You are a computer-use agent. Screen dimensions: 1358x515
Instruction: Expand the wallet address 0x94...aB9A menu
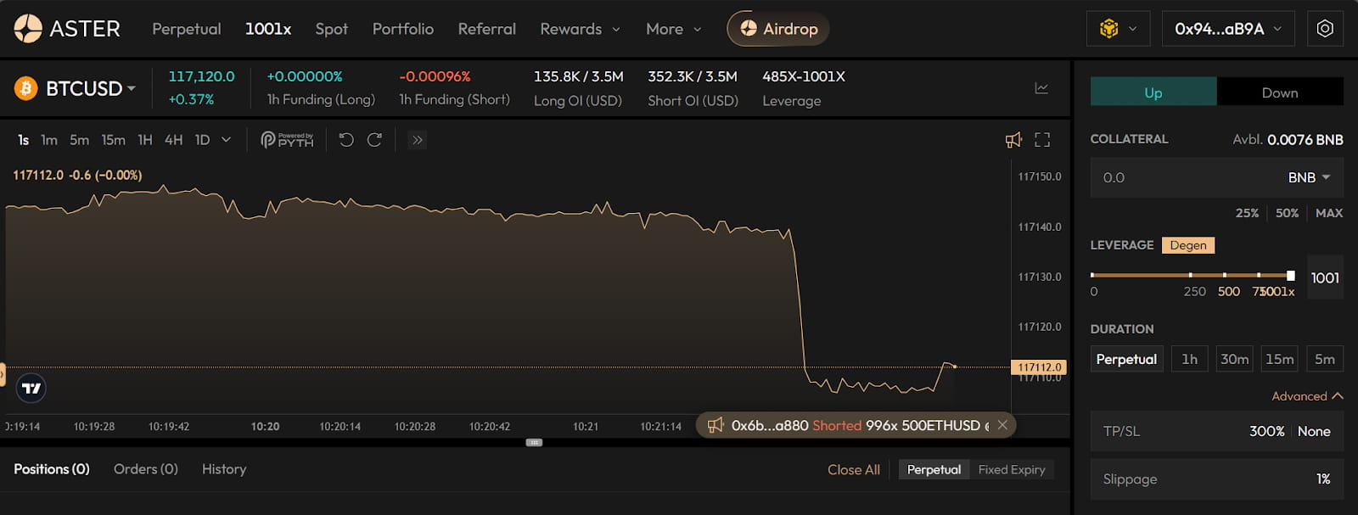point(1227,29)
